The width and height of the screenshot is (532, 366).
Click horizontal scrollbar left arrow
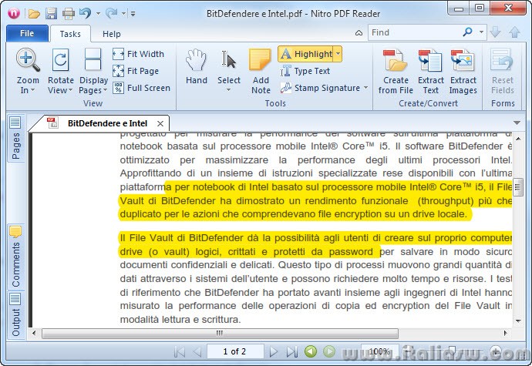coord(34,333)
